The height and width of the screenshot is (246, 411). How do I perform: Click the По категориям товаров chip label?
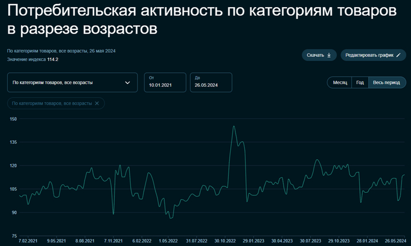tap(52, 103)
